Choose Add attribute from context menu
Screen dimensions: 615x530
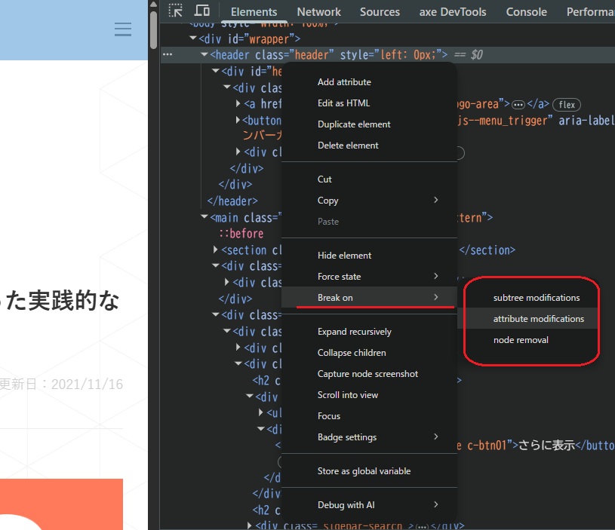tap(369, 82)
